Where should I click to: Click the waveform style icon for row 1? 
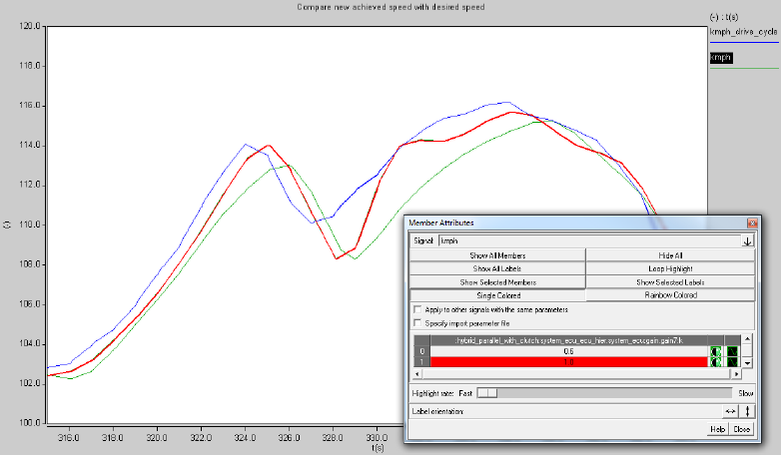(x=732, y=362)
